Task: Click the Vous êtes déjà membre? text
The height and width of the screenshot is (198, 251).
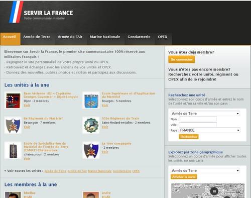Action: [x=191, y=52]
